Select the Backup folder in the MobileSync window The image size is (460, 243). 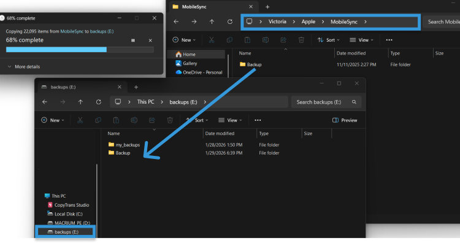coord(251,64)
